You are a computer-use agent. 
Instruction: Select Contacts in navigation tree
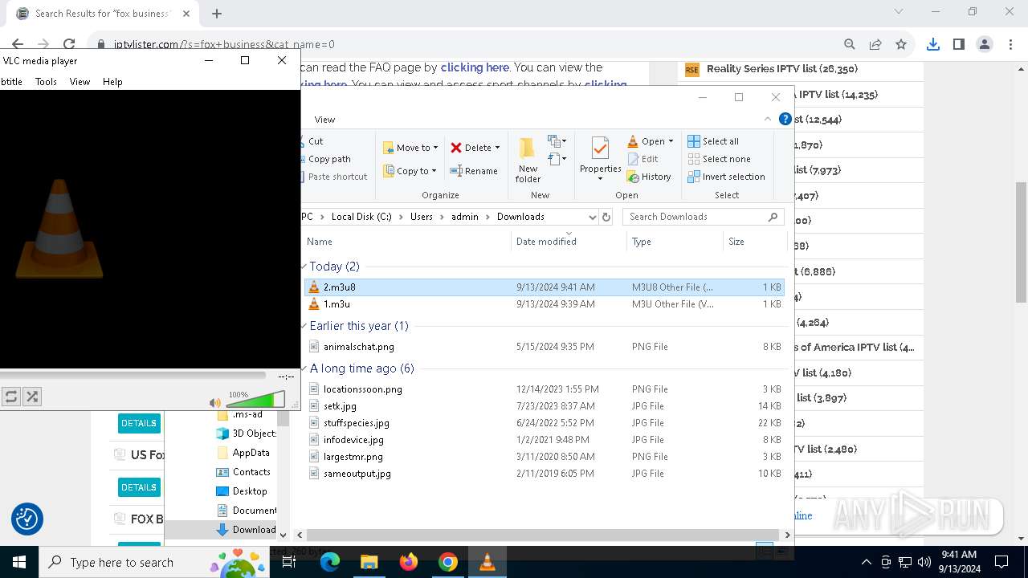pos(243,472)
